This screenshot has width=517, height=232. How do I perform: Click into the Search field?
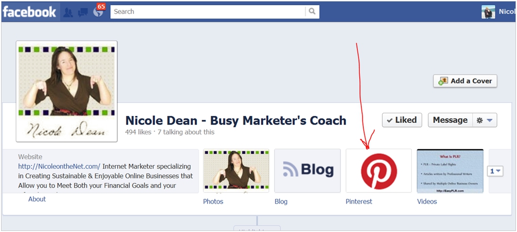coord(208,12)
